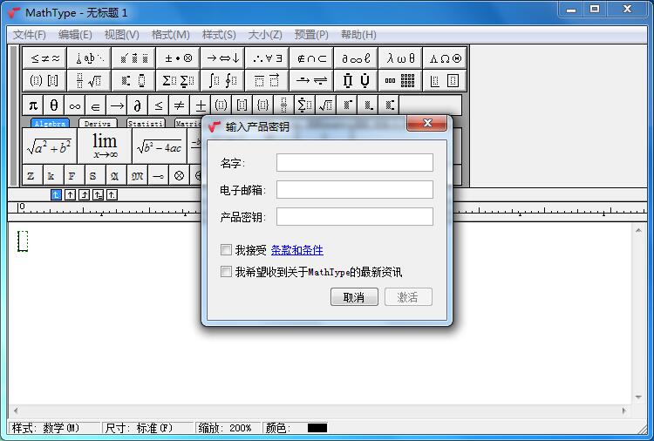Open the 格式(M) menu

[170, 35]
